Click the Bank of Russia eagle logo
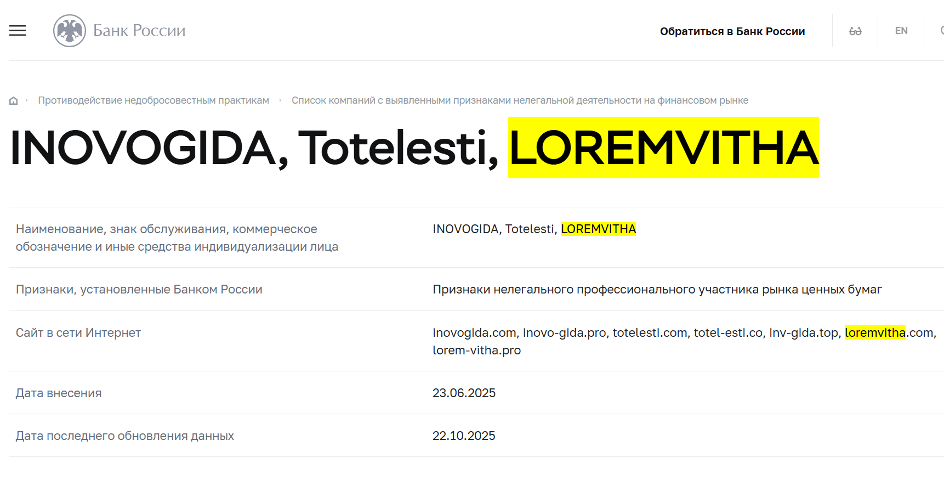 [70, 30]
